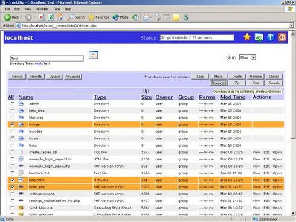Open the View menu

coord(28,9)
